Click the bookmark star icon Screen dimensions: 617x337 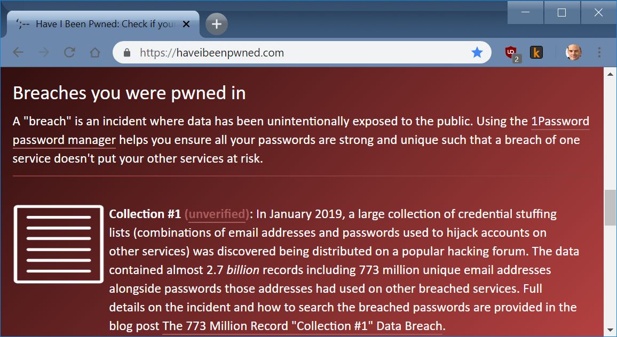(477, 52)
